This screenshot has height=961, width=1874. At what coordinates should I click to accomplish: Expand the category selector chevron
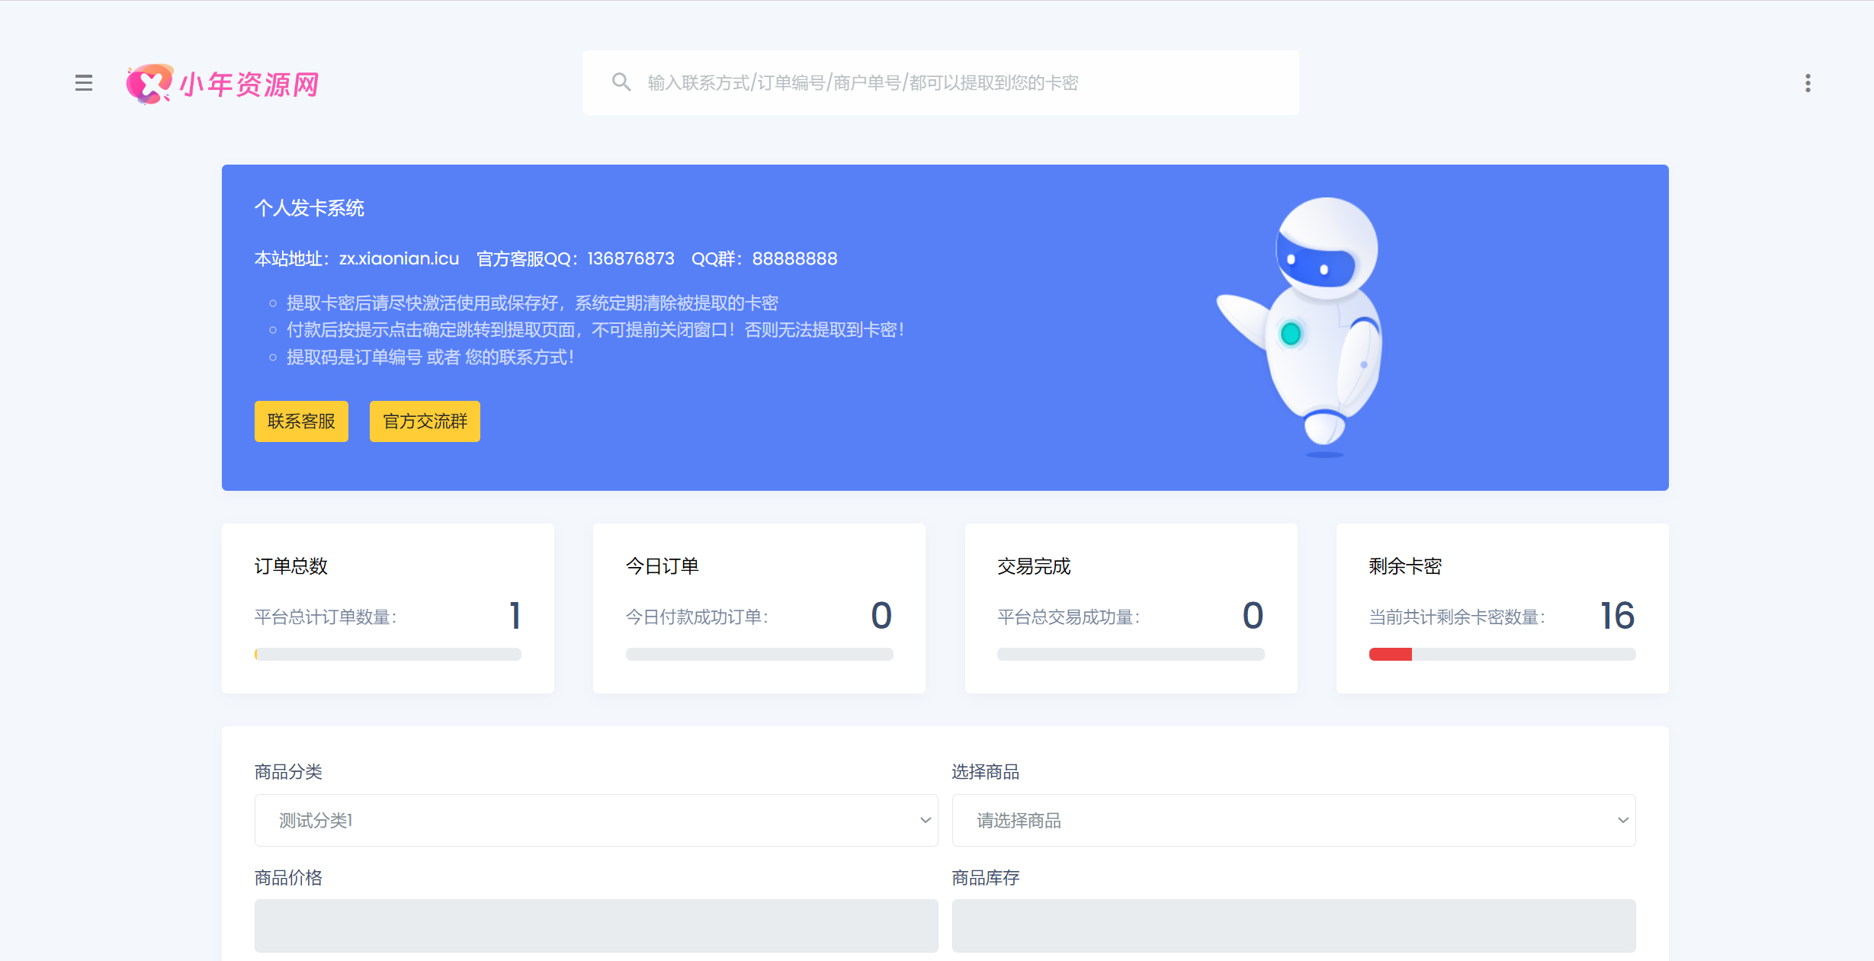coord(925,820)
